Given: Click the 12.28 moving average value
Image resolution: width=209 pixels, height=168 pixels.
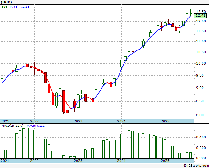Looking at the screenshot, I should pyautogui.click(x=25, y=7).
